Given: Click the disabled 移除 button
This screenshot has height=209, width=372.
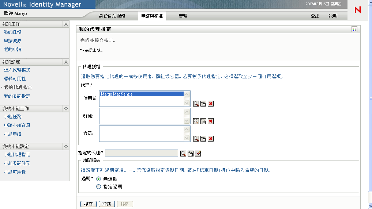Looking at the screenshot, I should pos(125,204).
